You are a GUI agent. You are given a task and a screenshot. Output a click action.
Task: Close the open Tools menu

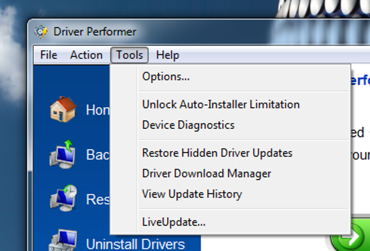point(129,55)
